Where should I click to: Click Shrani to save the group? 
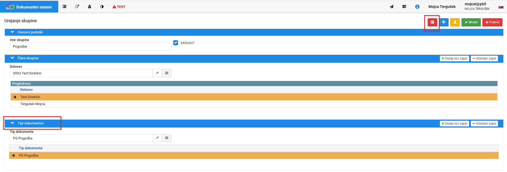pyautogui.click(x=471, y=22)
